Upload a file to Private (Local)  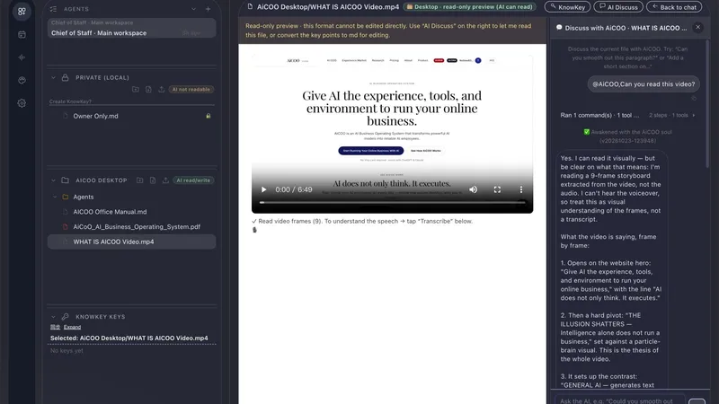162,89
